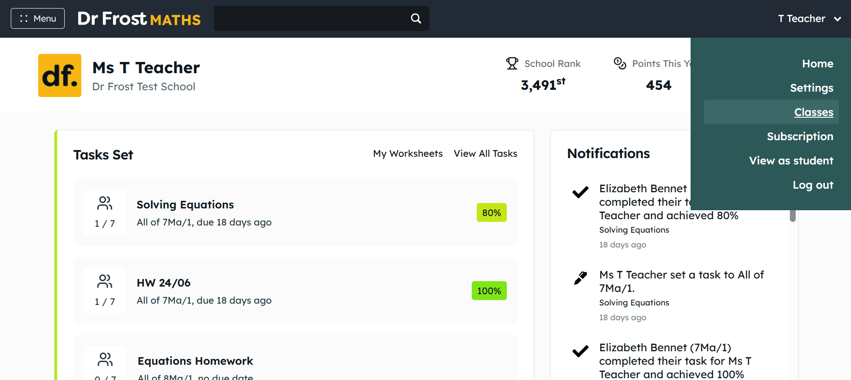Click the Dr Frost Maths logo
851x380 pixels.
[x=139, y=18]
